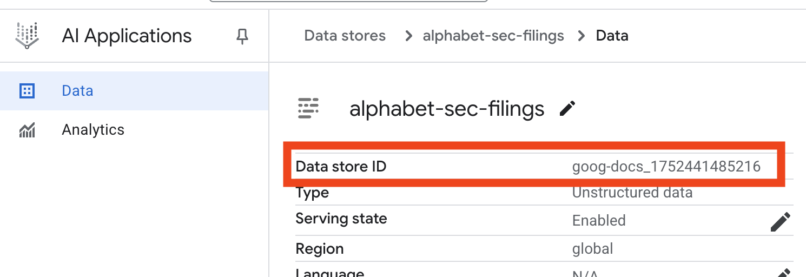Go to the Data stores breadcrumb link
Image resolution: width=806 pixels, height=277 pixels.
[345, 36]
